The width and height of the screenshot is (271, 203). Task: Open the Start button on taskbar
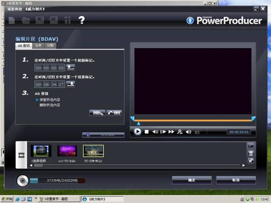coord(7,199)
